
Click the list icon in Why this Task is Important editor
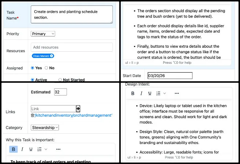40,149
